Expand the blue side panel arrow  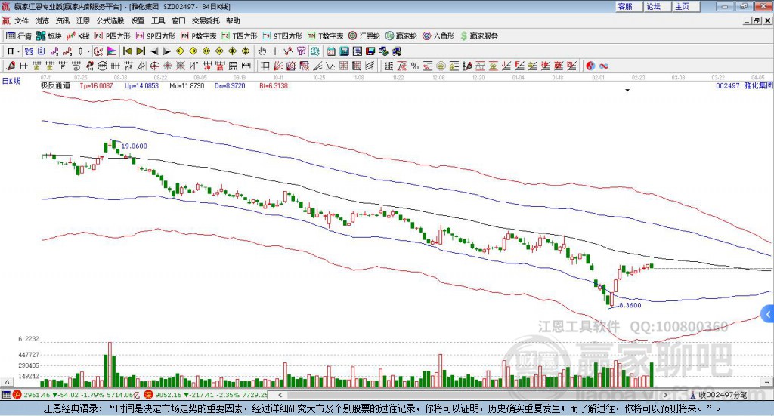(768, 315)
